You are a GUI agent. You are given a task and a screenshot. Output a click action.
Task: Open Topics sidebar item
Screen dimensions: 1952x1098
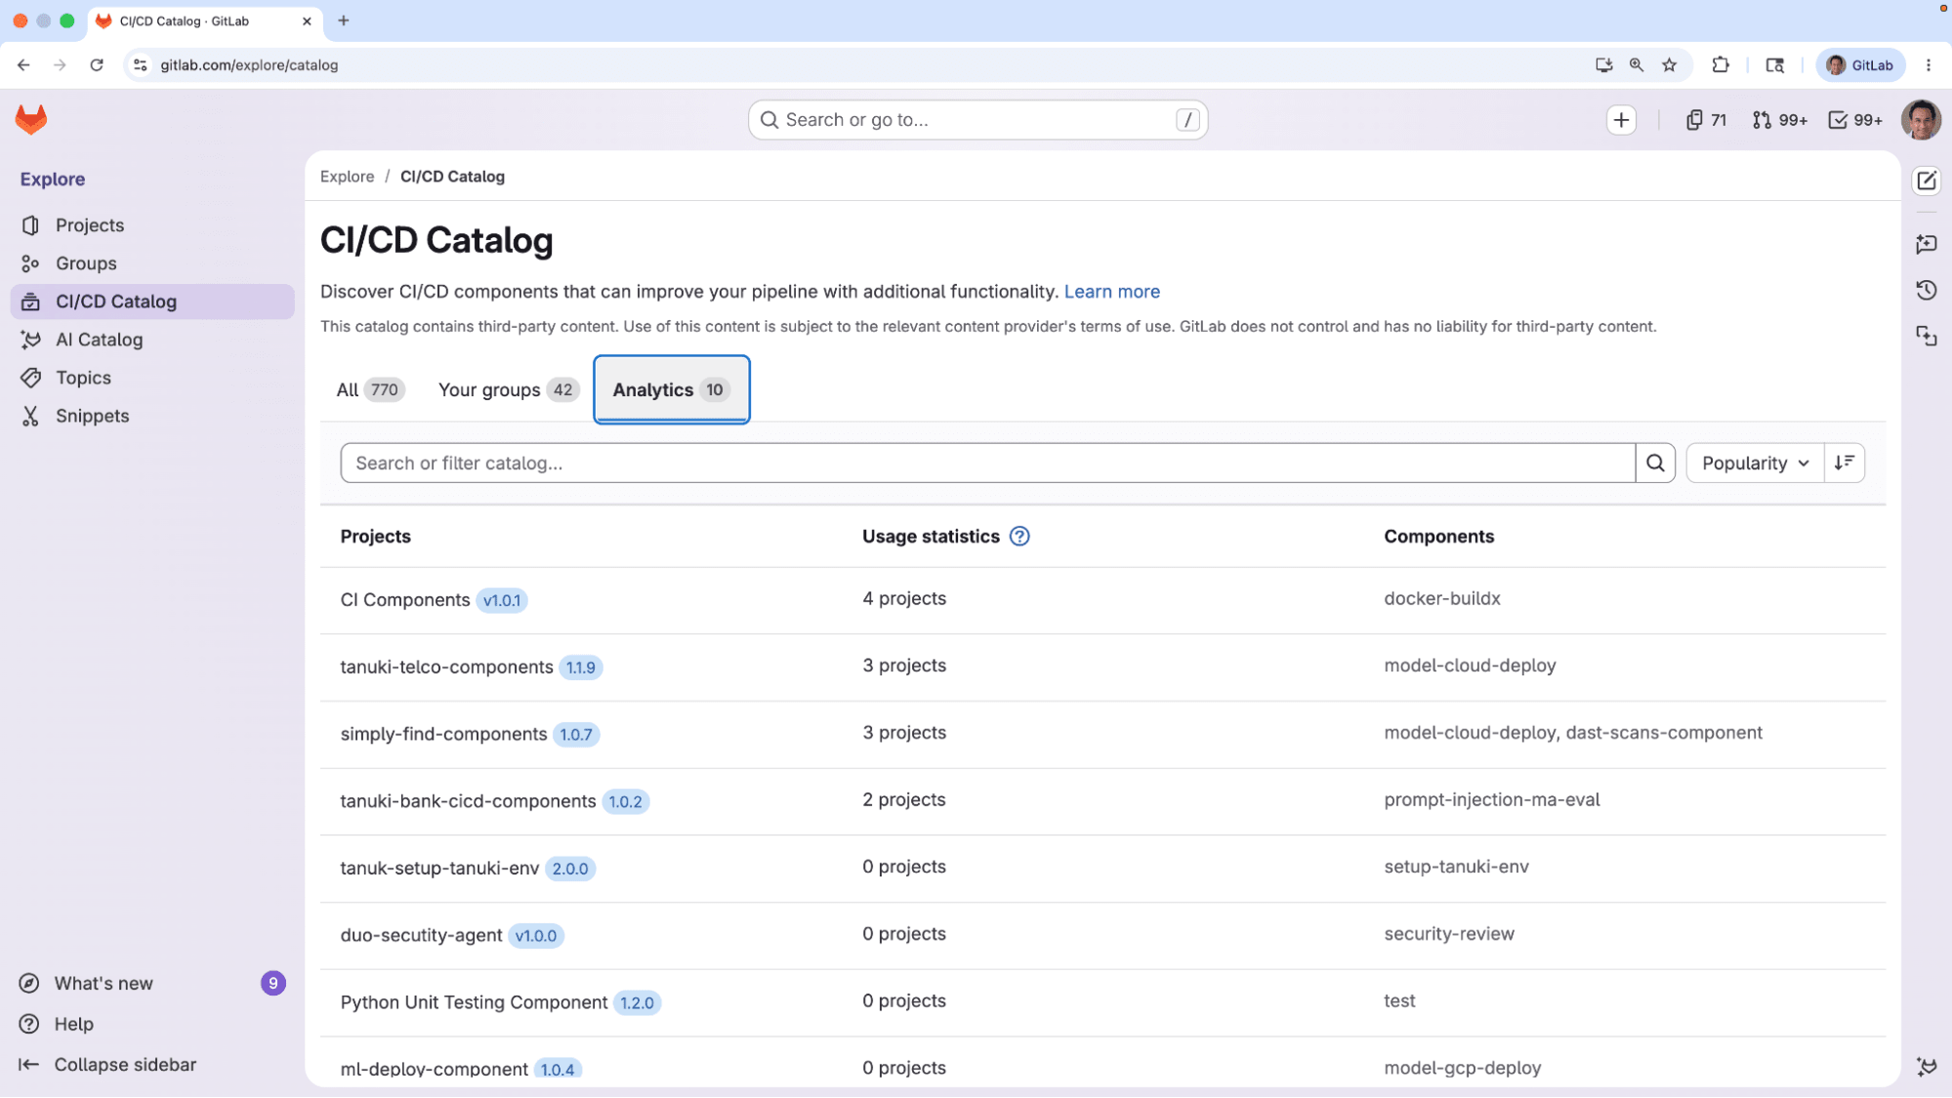pos(152,378)
